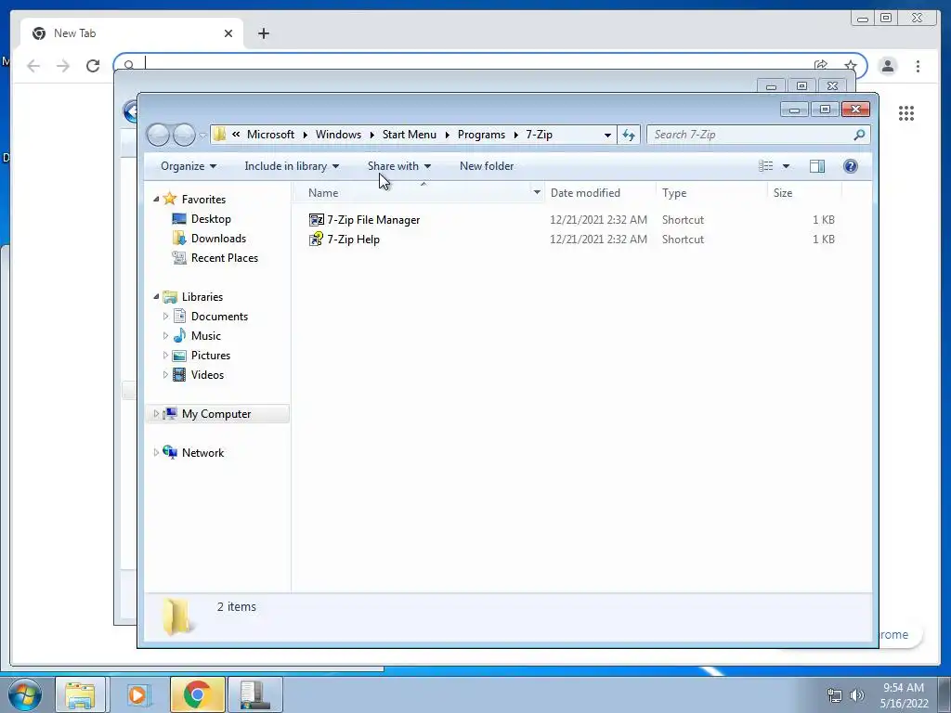Click New folder button

(487, 166)
